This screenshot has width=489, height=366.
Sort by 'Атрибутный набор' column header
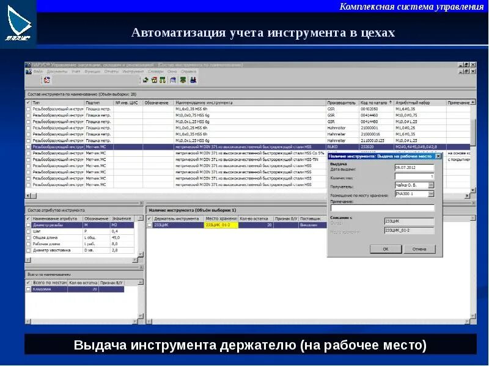(420, 102)
